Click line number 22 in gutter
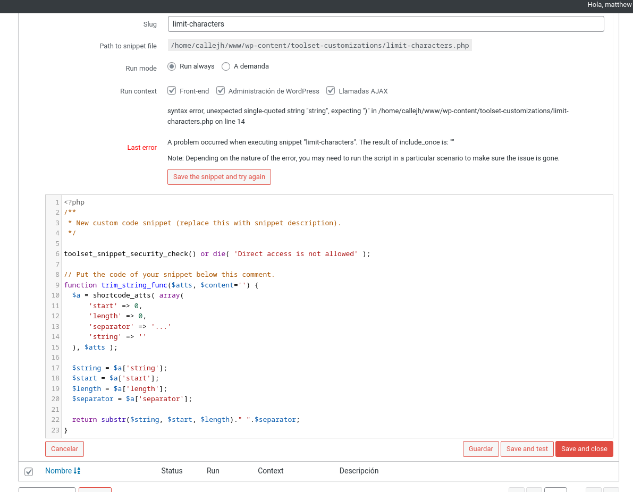The height and width of the screenshot is (492, 633). pos(55,419)
